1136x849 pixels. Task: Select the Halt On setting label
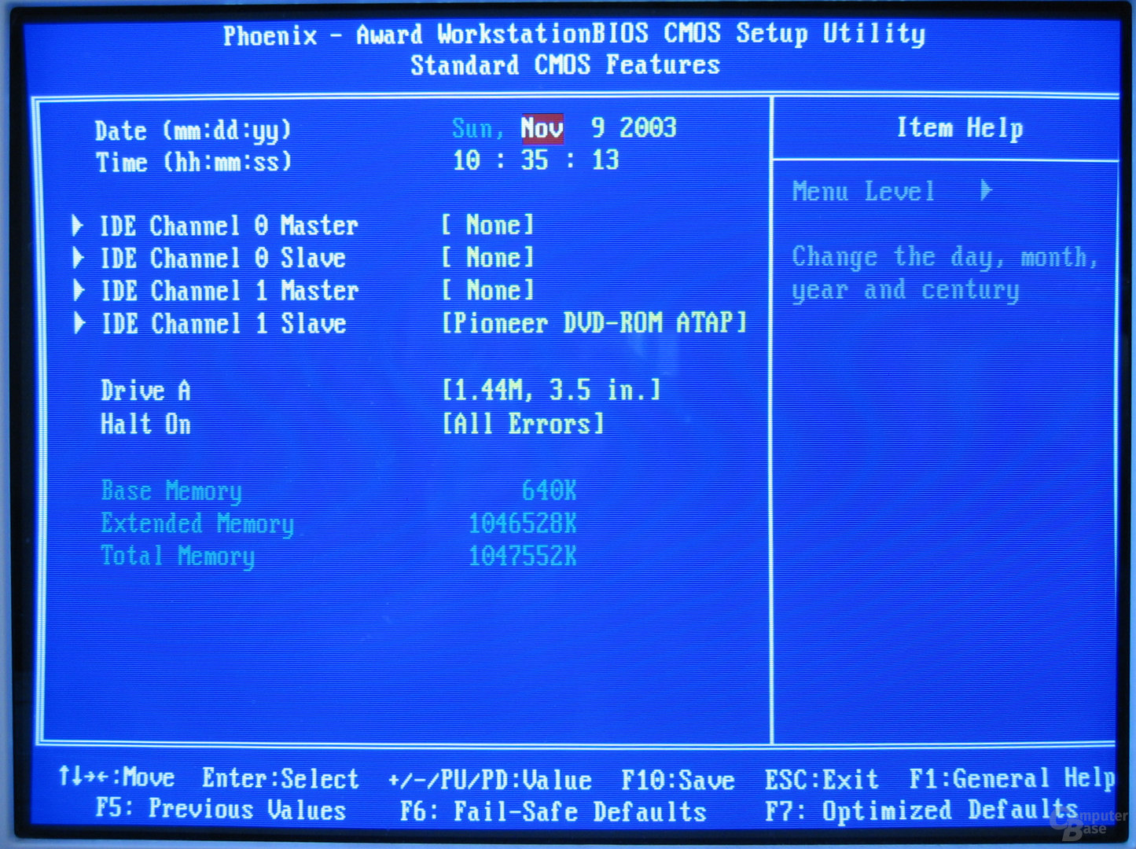click(x=145, y=424)
